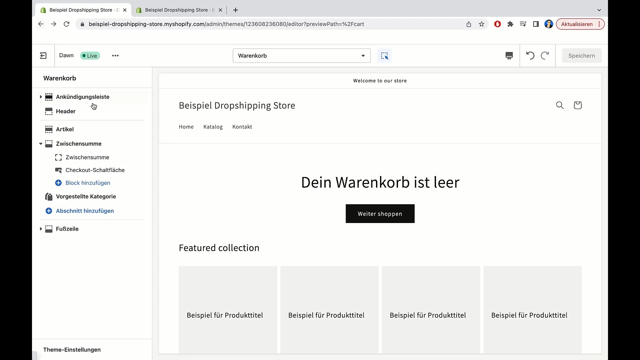The height and width of the screenshot is (360, 640).
Task: Close the second browser tab
Action: click(x=220, y=10)
